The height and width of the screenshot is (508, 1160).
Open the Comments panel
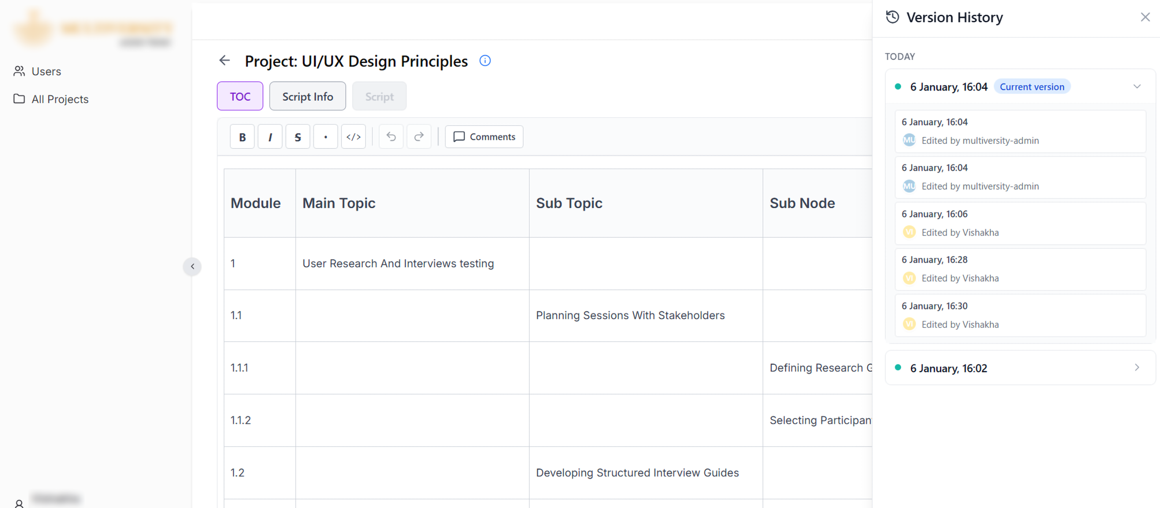(484, 137)
